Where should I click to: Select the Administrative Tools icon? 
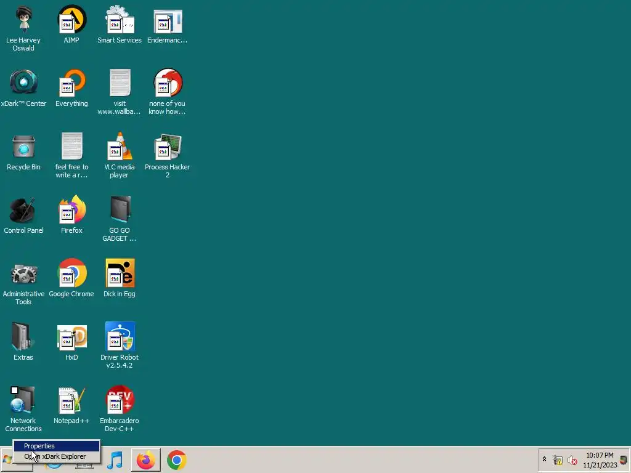23,282
